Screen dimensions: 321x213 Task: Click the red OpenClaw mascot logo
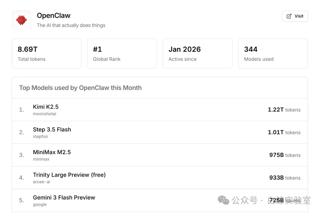[21, 20]
